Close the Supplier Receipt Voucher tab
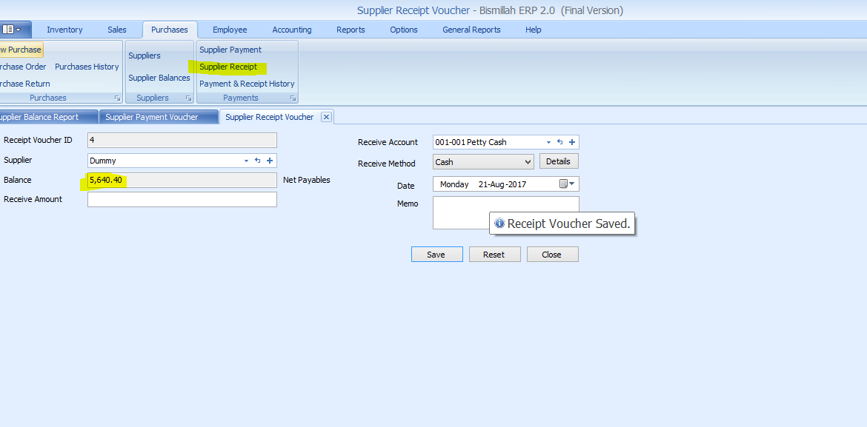 point(326,117)
